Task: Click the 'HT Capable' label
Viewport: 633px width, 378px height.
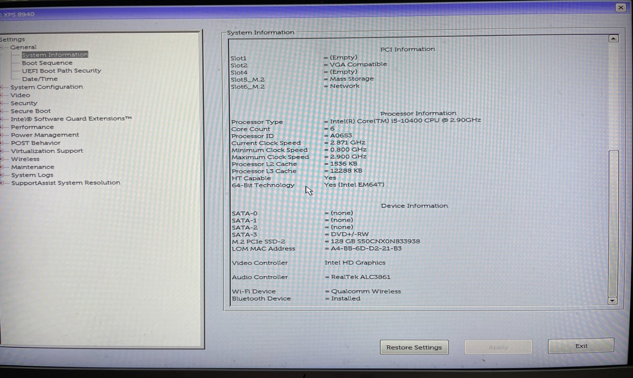Action: pyautogui.click(x=251, y=178)
